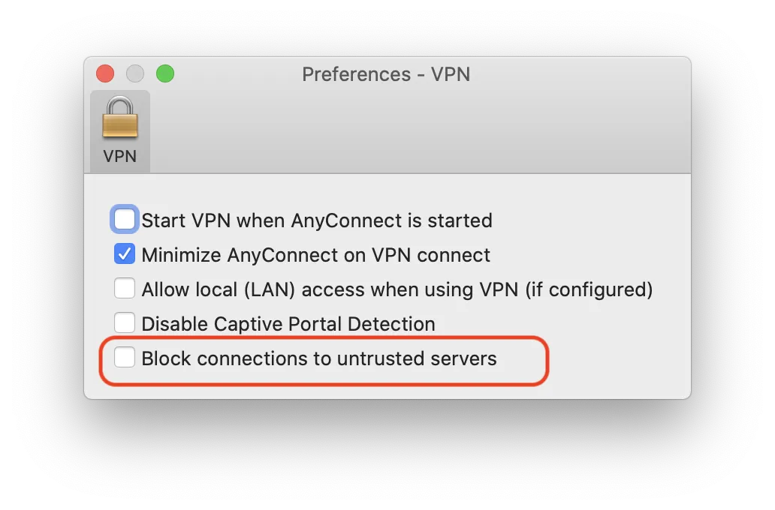
Task: Click the "Minimize AnyConnect on VPN connect" text
Action: [315, 255]
